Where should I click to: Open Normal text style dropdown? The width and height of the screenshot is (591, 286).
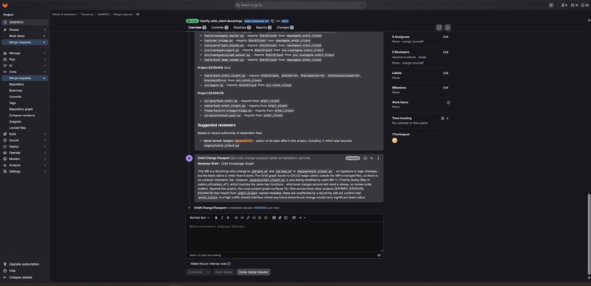[199, 217]
